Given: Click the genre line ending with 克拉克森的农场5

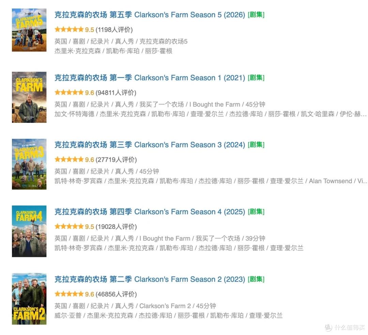Looking at the screenshot, I should coord(121,42).
